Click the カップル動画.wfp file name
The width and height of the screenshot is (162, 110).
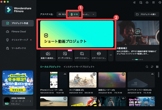coord(76,90)
